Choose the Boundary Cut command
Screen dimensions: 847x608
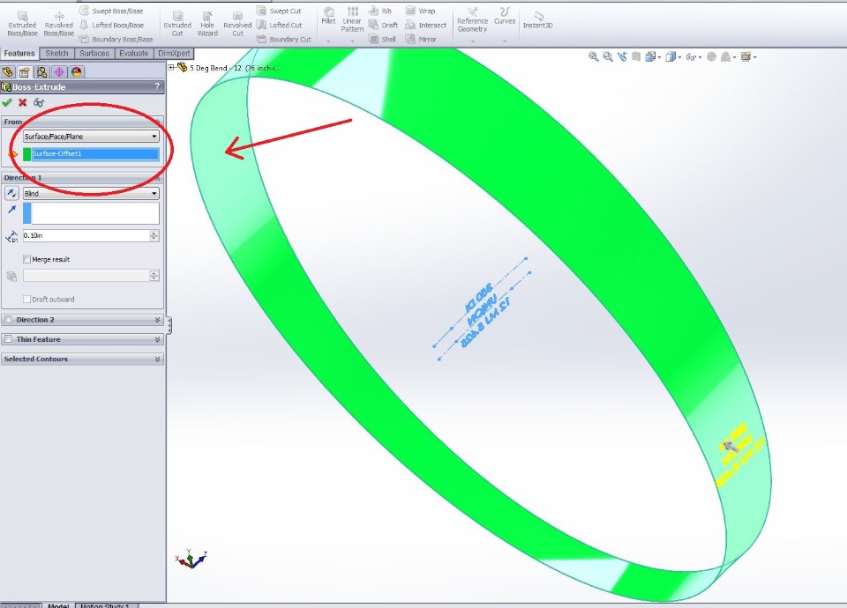point(283,39)
